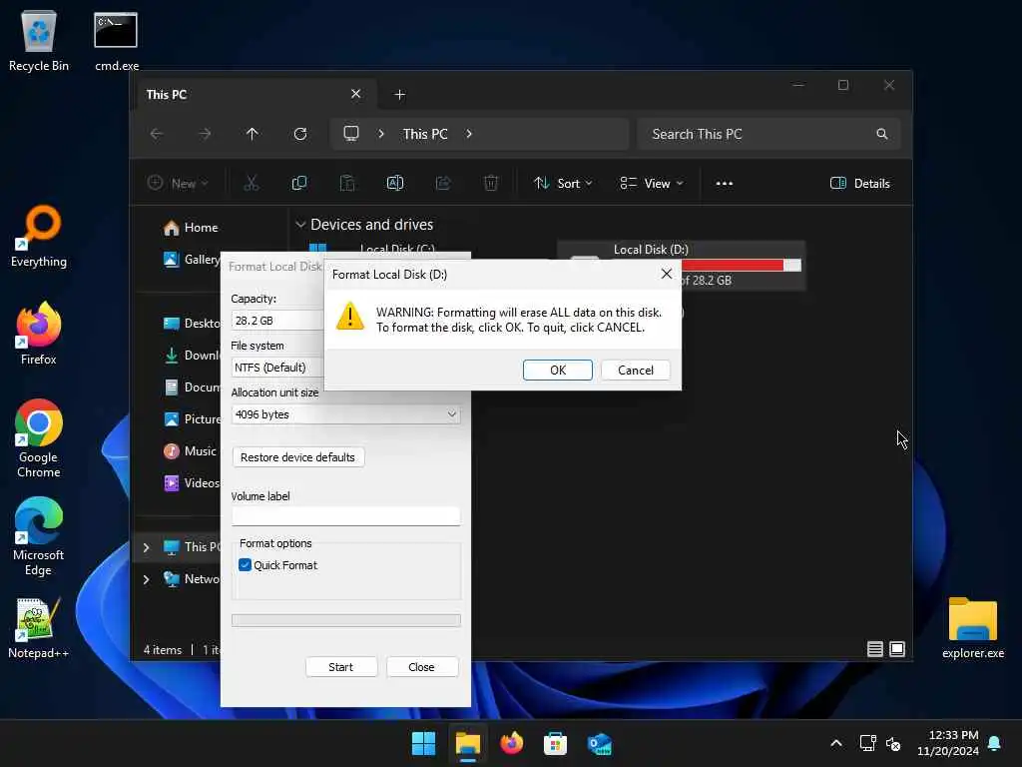Open the Recycle Bin desktop icon
The width and height of the screenshot is (1022, 767).
click(39, 40)
